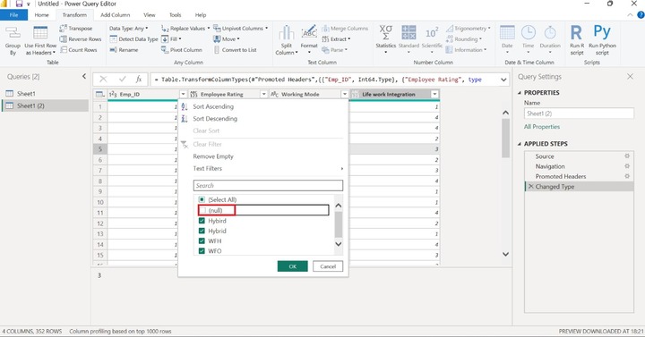Select the Navigation step

pyautogui.click(x=550, y=166)
